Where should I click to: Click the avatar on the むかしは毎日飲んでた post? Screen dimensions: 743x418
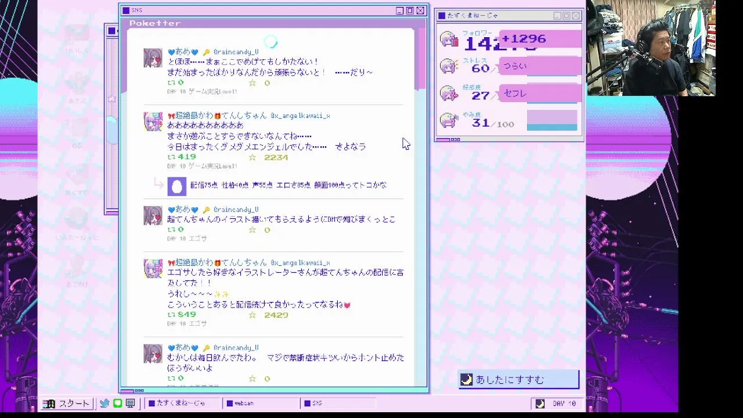153,354
